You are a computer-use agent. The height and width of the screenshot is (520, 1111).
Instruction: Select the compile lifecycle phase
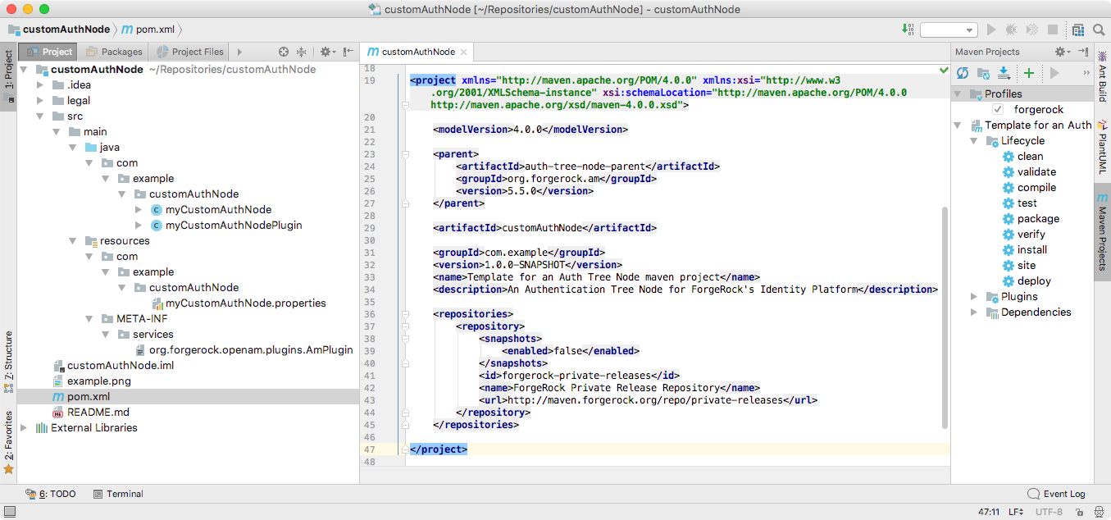point(1036,187)
